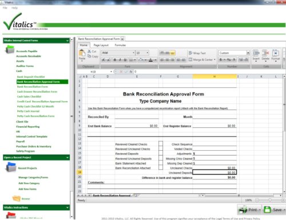Check the Reviewed Cleared Checks box

click(161, 143)
